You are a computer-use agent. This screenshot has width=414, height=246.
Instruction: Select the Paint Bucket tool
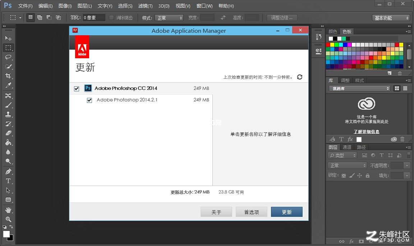8,142
